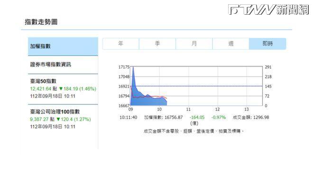Click the TVN news logo watermark
This screenshot has height=171, width=313.
point(268,9)
